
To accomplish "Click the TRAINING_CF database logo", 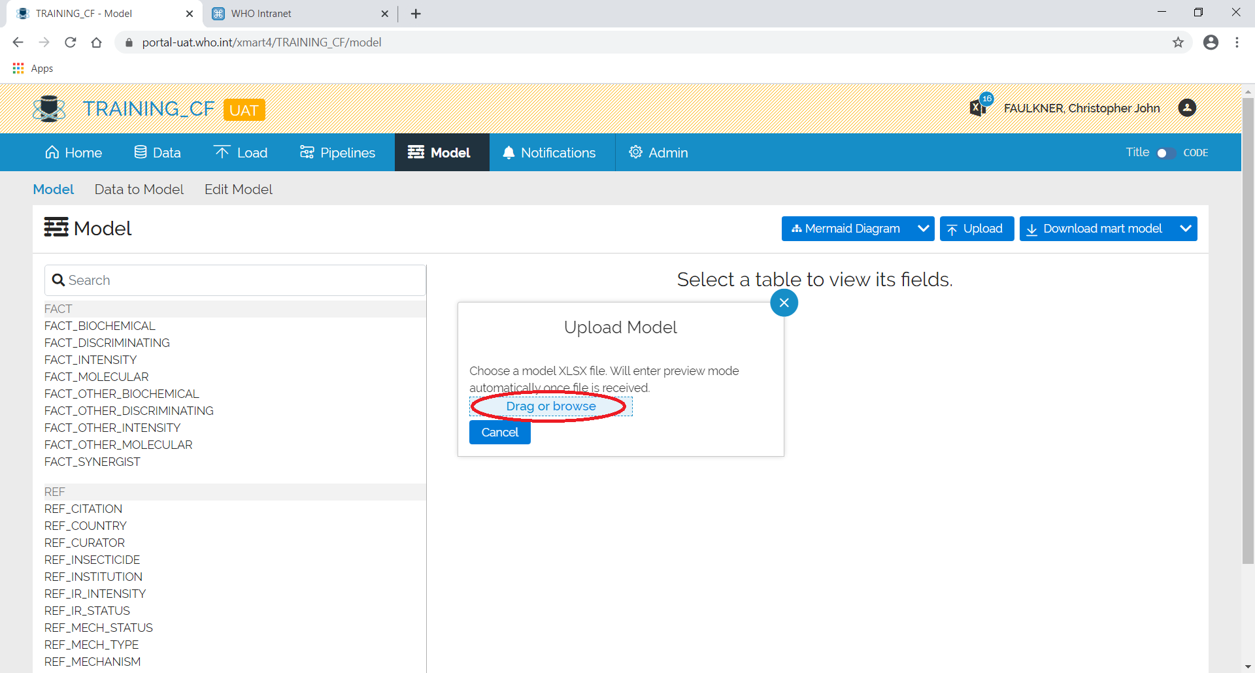I will pyautogui.click(x=49, y=108).
